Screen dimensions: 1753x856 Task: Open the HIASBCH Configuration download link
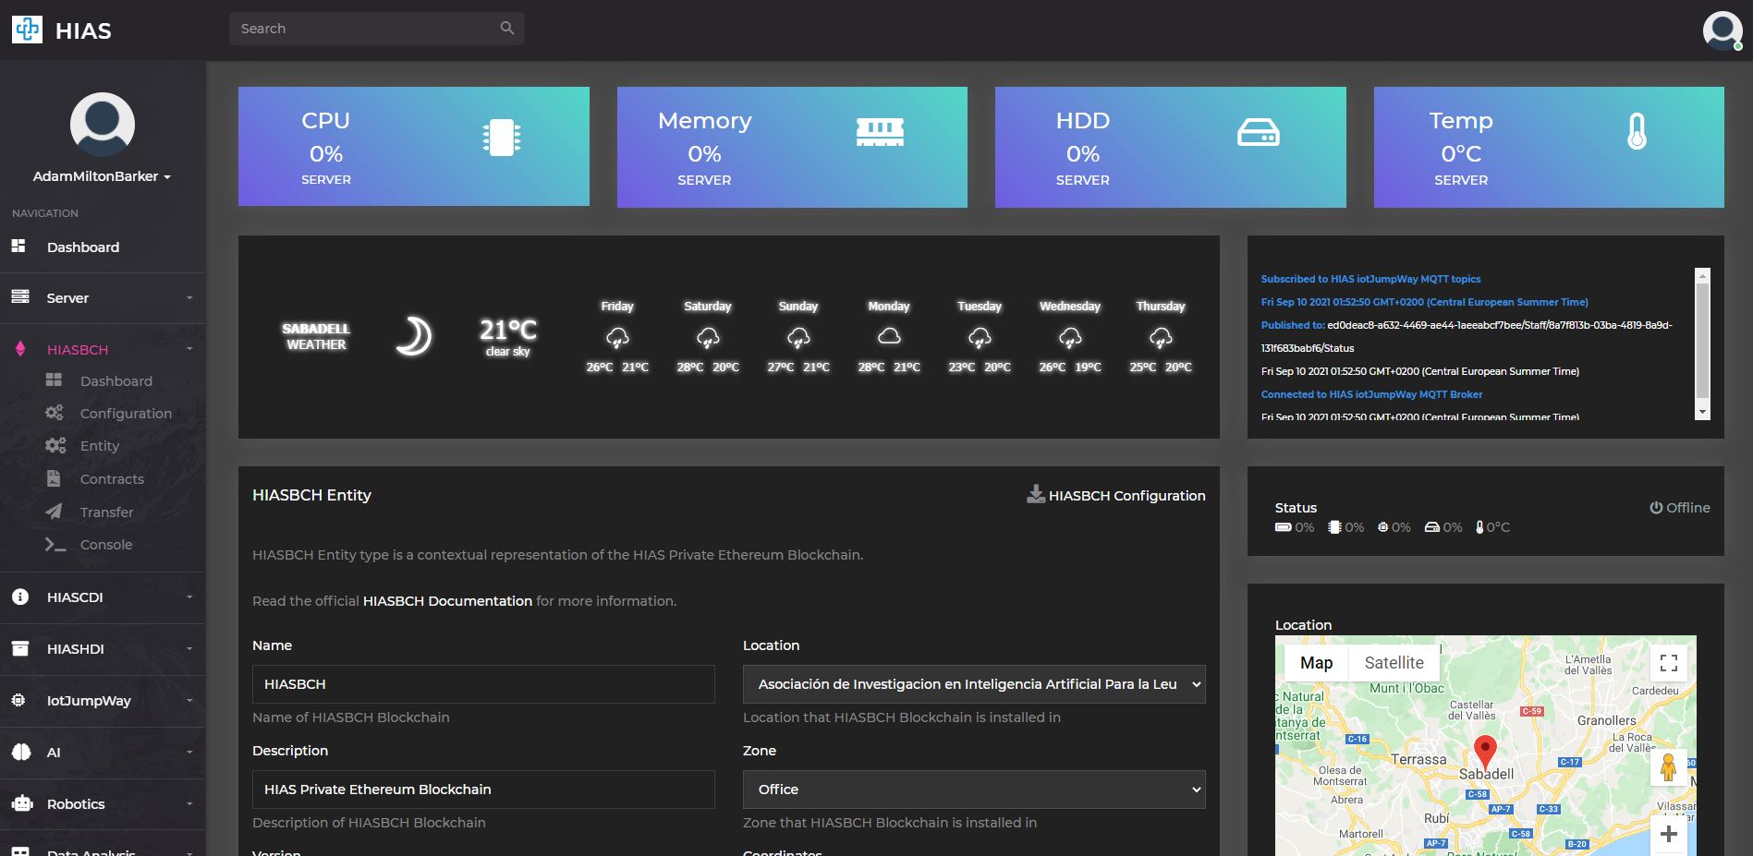click(x=1116, y=495)
